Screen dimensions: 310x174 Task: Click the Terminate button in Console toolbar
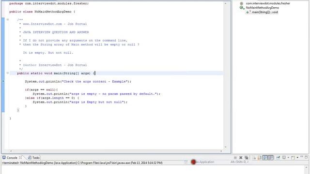pyautogui.click(x=235, y=158)
